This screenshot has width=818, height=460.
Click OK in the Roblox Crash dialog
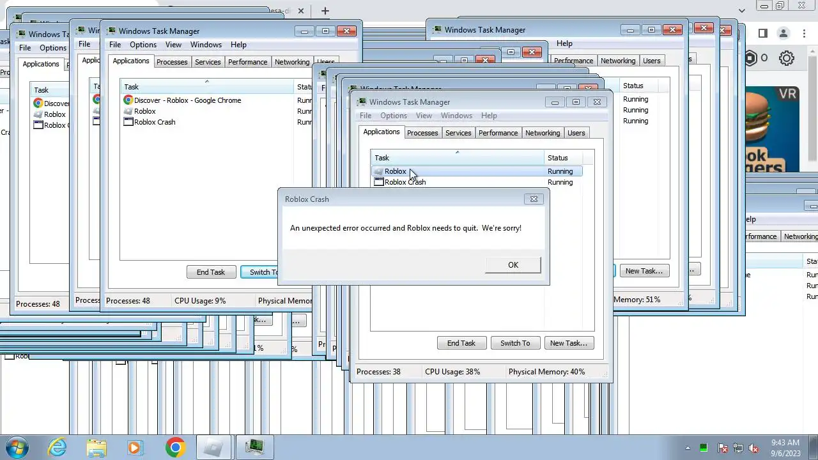(x=513, y=265)
